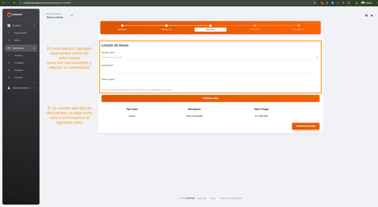Open browser downloads icon
The height and width of the screenshot is (207, 378).
click(357, 3)
